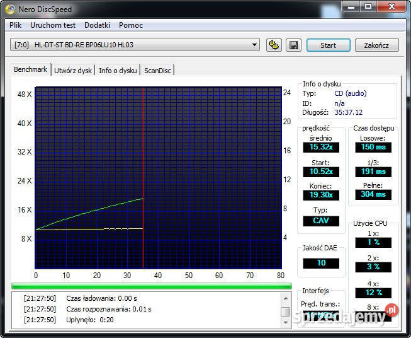Image resolution: width=411 pixels, height=338 pixels.
Task: Click the log scrollbar down arrow
Action: click(286, 322)
